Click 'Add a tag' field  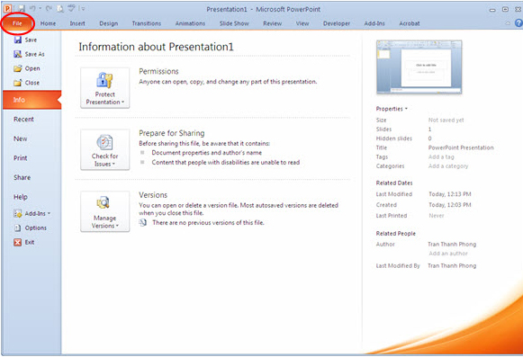(441, 156)
